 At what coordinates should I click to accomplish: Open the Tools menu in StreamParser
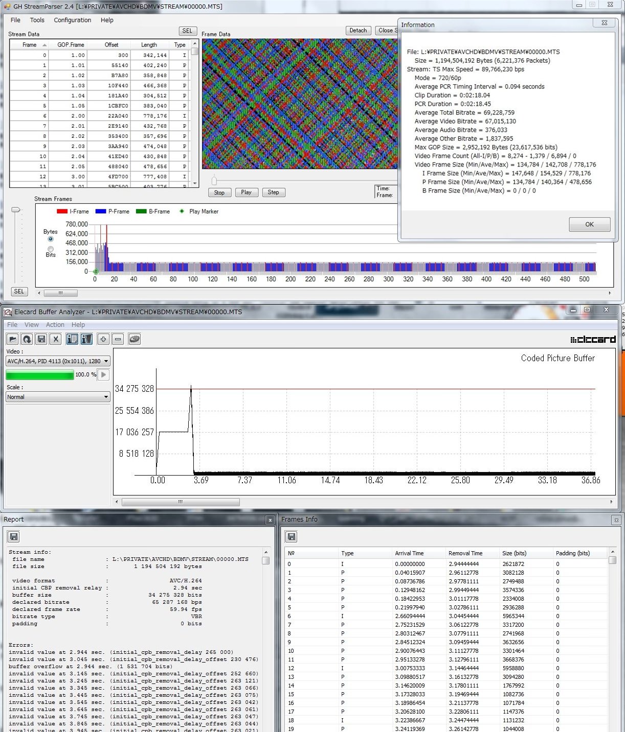point(37,20)
